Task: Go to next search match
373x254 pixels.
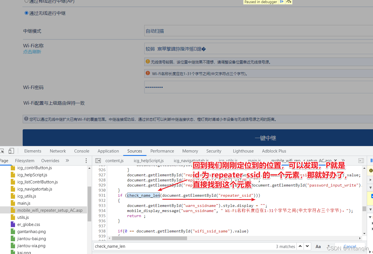Action: pyautogui.click(x=308, y=246)
